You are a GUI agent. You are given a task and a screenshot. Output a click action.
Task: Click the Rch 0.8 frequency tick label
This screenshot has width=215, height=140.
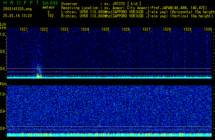pos(3,128)
